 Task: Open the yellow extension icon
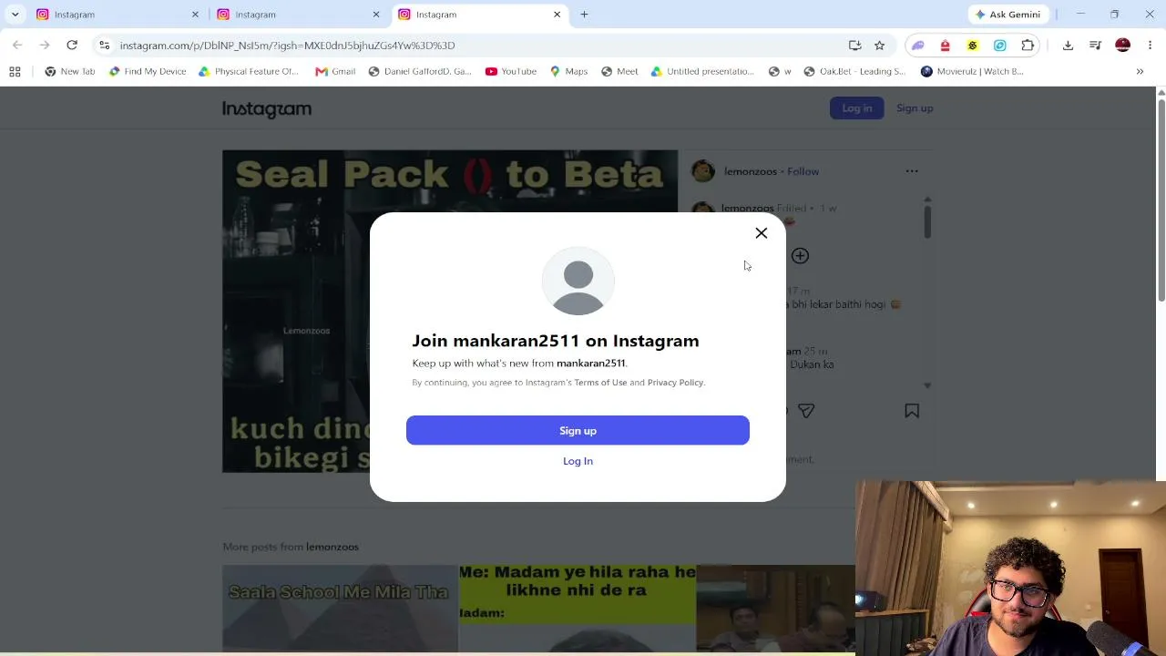(973, 46)
